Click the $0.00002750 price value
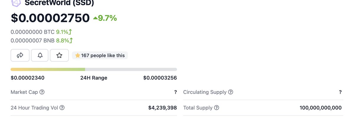 (x=50, y=18)
